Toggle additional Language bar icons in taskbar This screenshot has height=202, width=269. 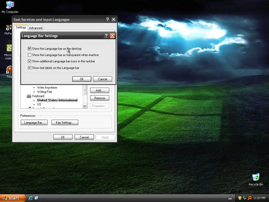click(x=29, y=61)
